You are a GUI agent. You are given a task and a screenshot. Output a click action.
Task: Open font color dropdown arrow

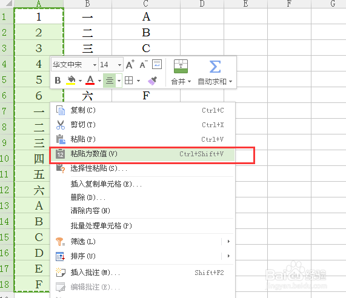[x=99, y=81]
